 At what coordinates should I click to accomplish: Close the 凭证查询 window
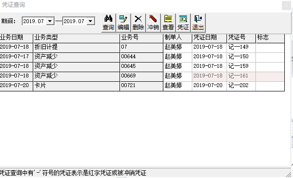point(286,6)
